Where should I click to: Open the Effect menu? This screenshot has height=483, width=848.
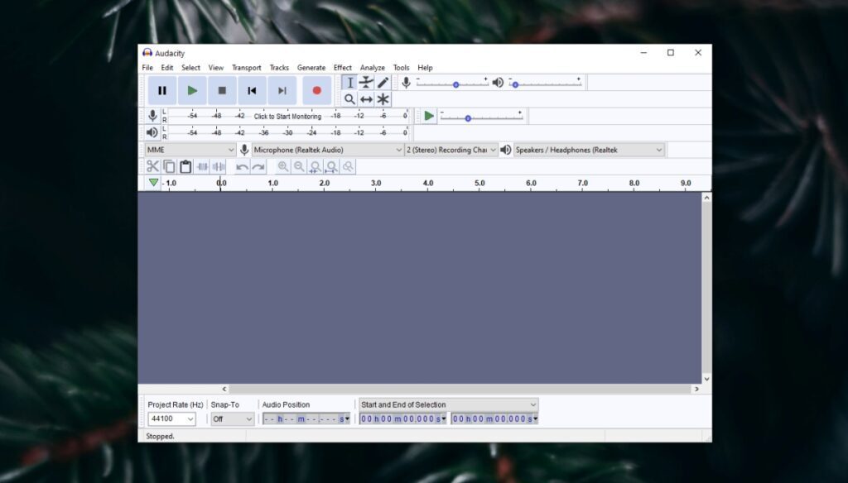(343, 67)
